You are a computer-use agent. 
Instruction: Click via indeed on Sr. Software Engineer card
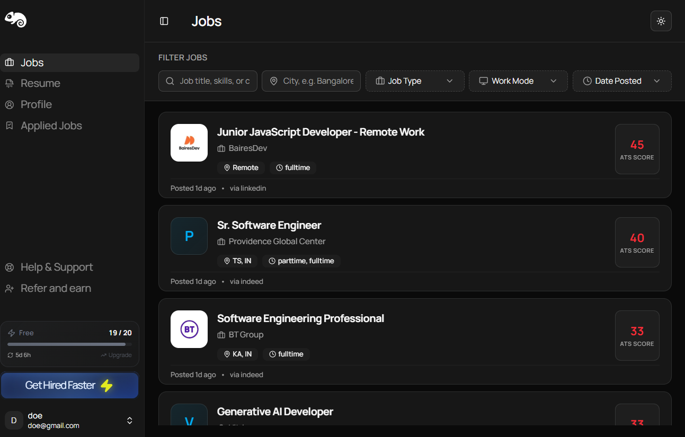246,281
